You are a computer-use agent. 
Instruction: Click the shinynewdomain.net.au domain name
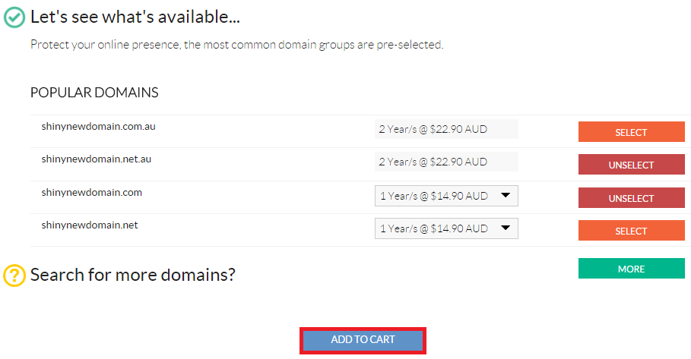pyautogui.click(x=96, y=159)
